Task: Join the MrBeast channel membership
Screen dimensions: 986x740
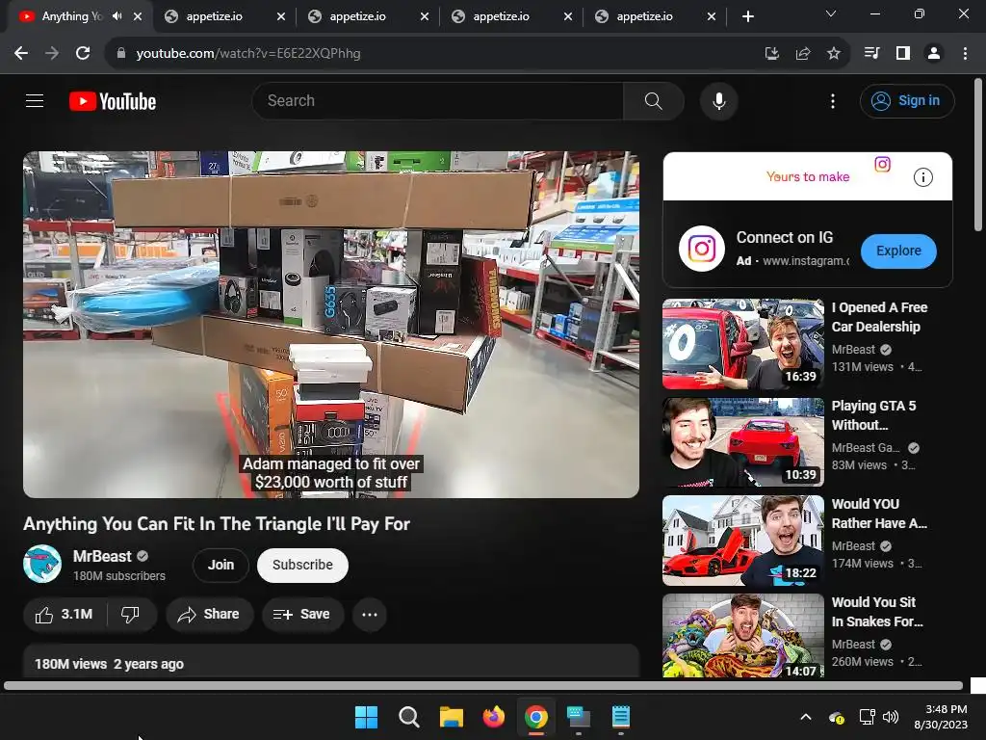Action: 221,565
